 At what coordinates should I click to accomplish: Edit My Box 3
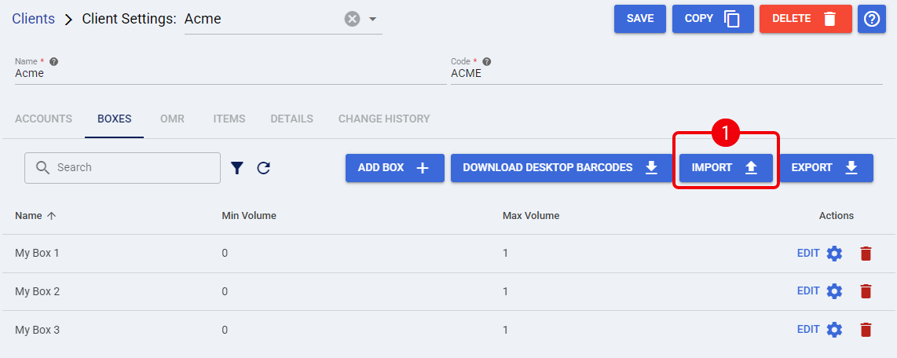807,330
